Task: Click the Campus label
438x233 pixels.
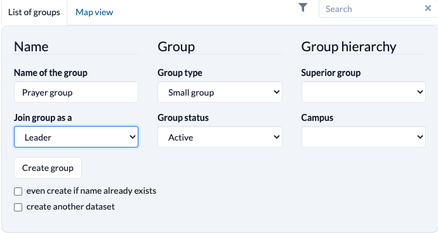Action: tap(317, 118)
